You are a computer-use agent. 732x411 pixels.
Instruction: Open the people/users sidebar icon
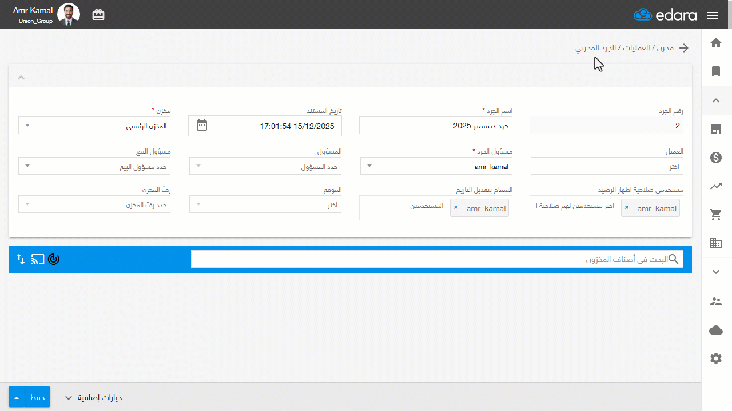tap(716, 301)
